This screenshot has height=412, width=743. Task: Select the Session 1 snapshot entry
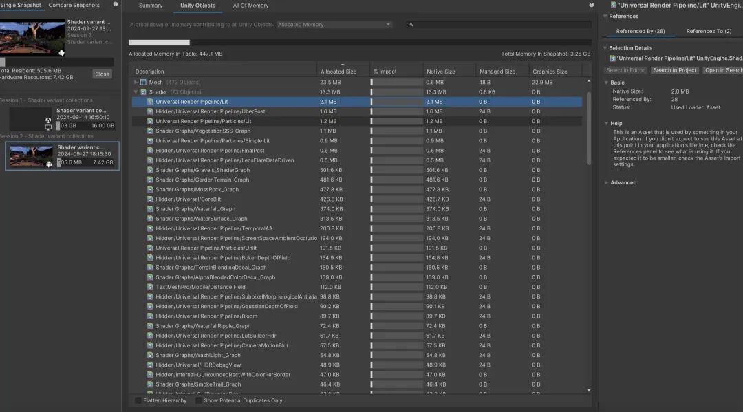pyautogui.click(x=62, y=118)
